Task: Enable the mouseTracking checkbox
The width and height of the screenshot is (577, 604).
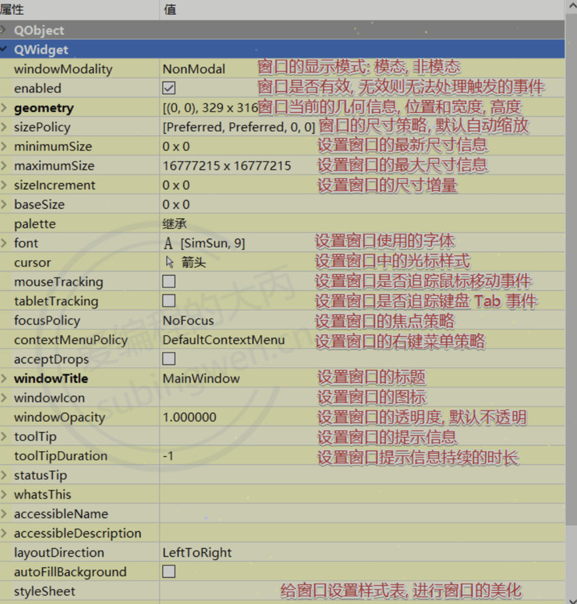Action: coord(169,281)
